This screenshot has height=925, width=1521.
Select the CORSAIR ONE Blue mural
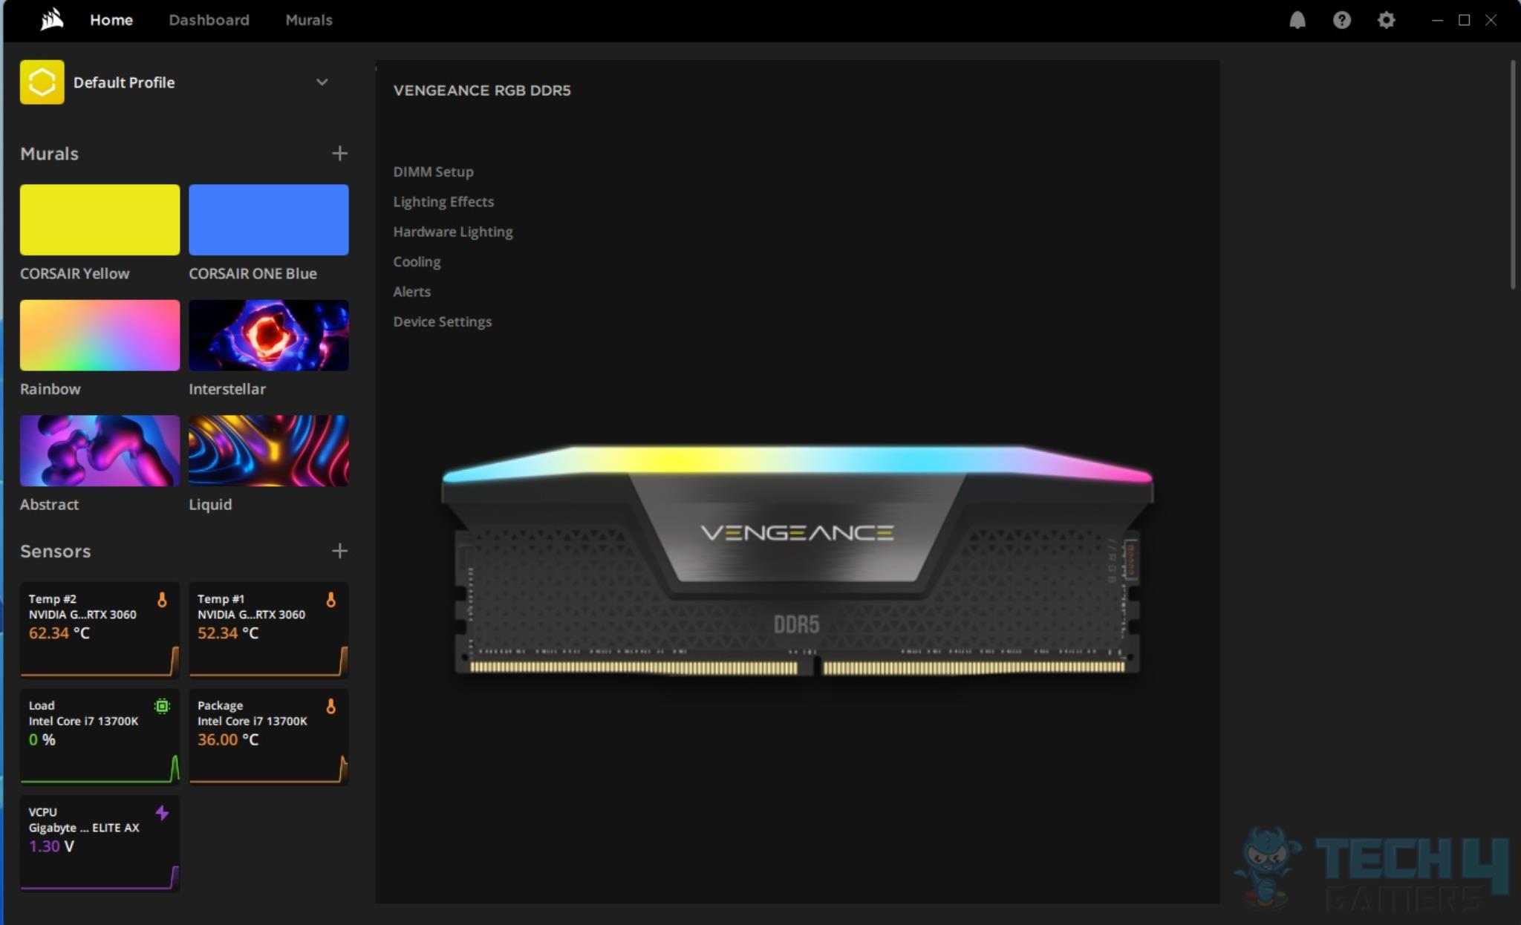click(x=268, y=220)
